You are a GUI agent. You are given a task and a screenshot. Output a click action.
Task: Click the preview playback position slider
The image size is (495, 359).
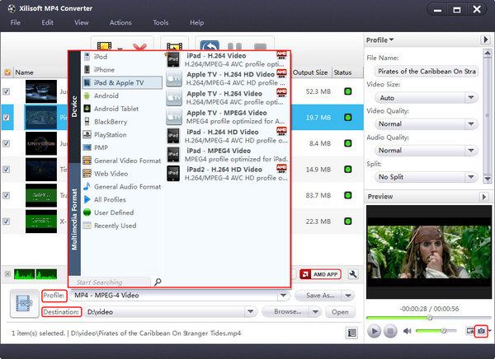[x=429, y=318]
